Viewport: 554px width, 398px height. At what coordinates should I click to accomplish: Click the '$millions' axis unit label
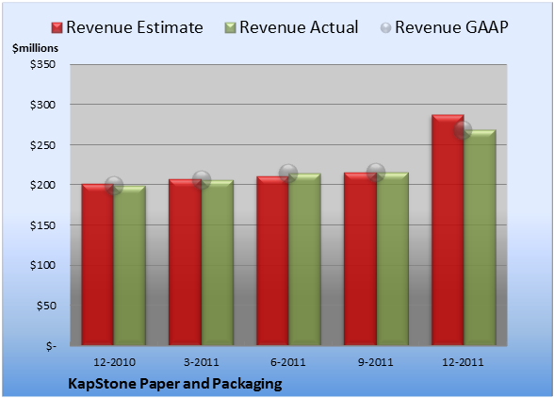coord(36,48)
